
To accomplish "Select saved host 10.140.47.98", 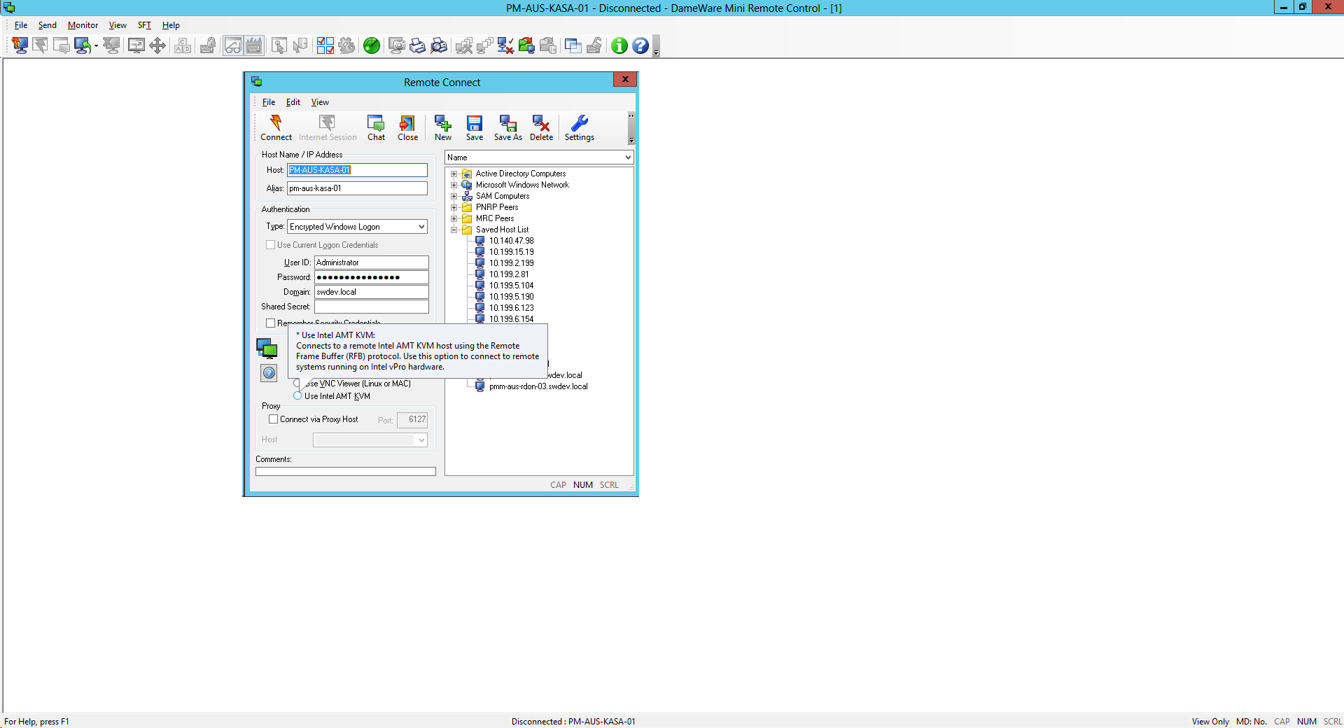I will (x=511, y=241).
